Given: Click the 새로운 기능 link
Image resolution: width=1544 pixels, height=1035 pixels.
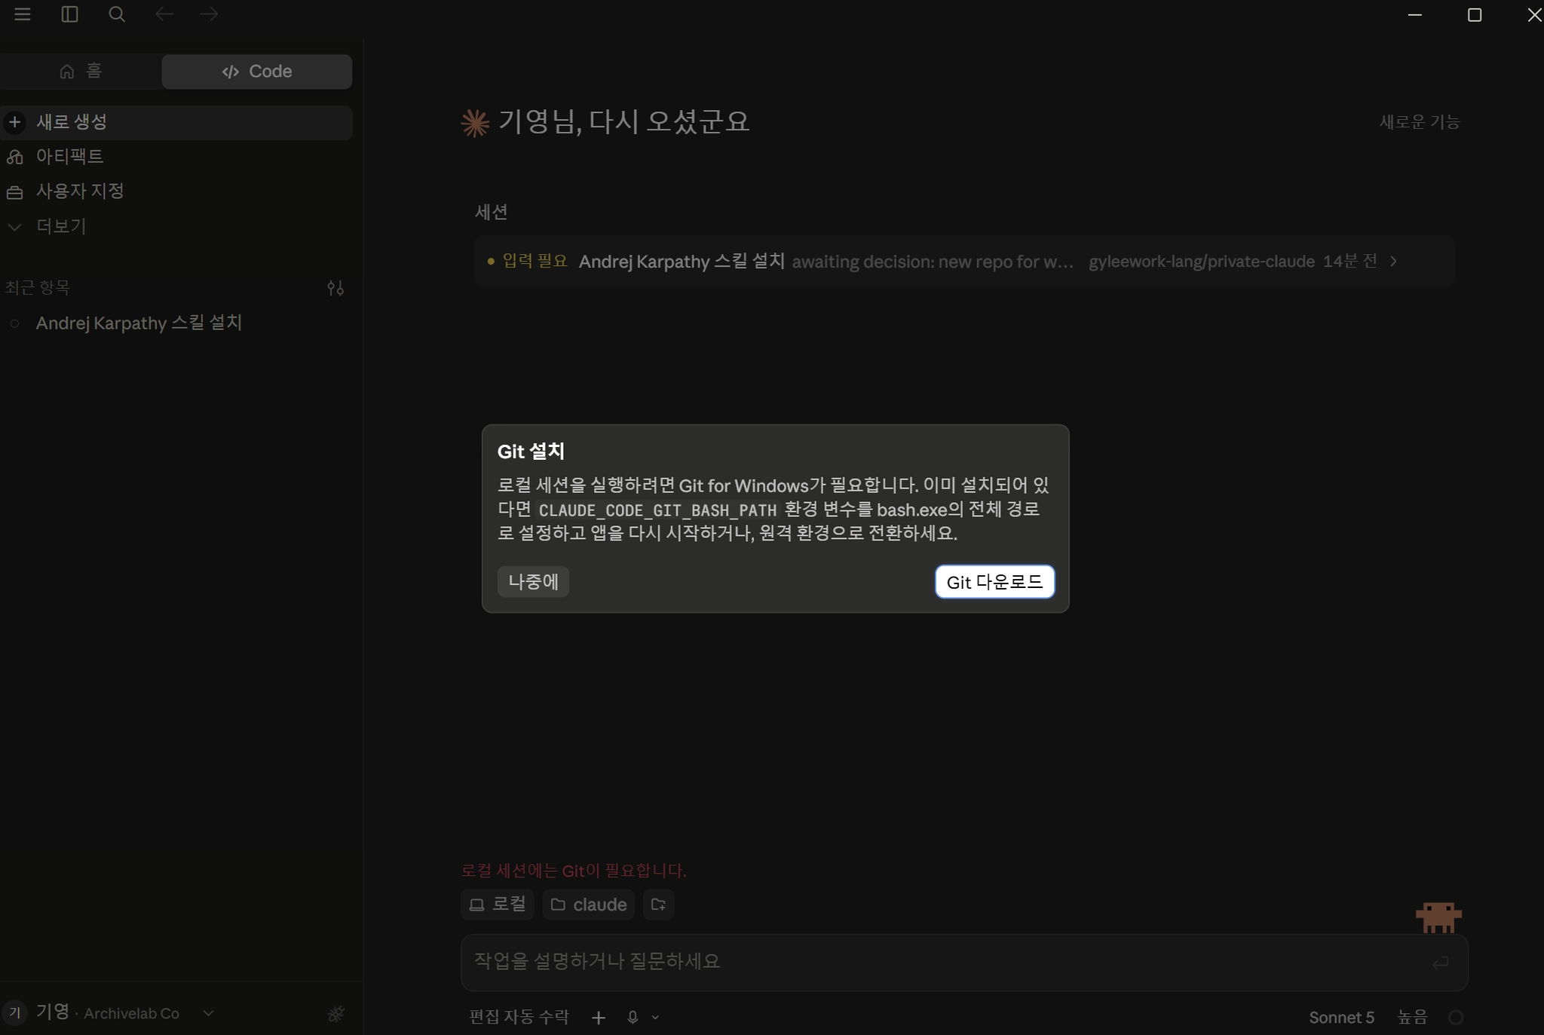Looking at the screenshot, I should click(x=1420, y=121).
